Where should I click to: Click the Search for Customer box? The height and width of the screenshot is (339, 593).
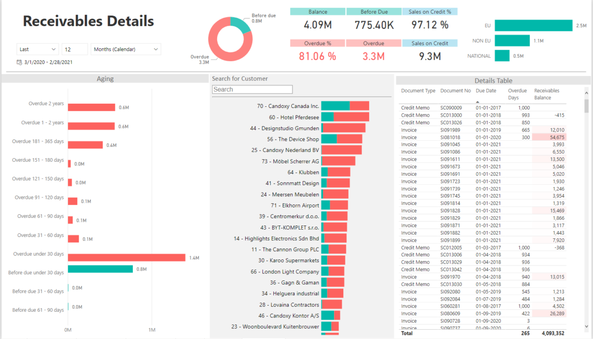(x=252, y=89)
